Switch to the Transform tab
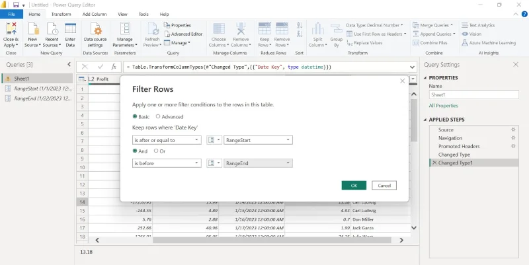This screenshot has width=529, height=265. coord(61,14)
